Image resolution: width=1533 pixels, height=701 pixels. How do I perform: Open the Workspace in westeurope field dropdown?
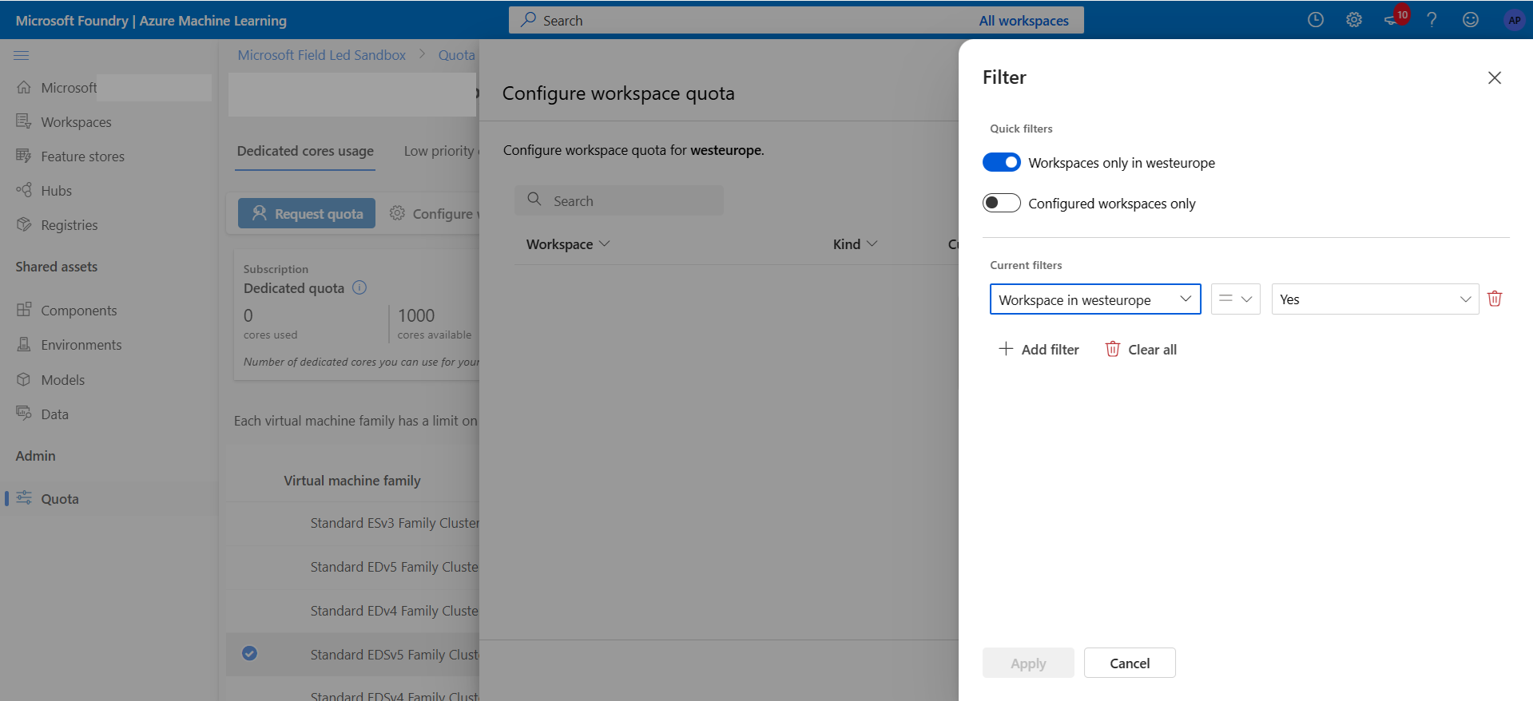1095,299
